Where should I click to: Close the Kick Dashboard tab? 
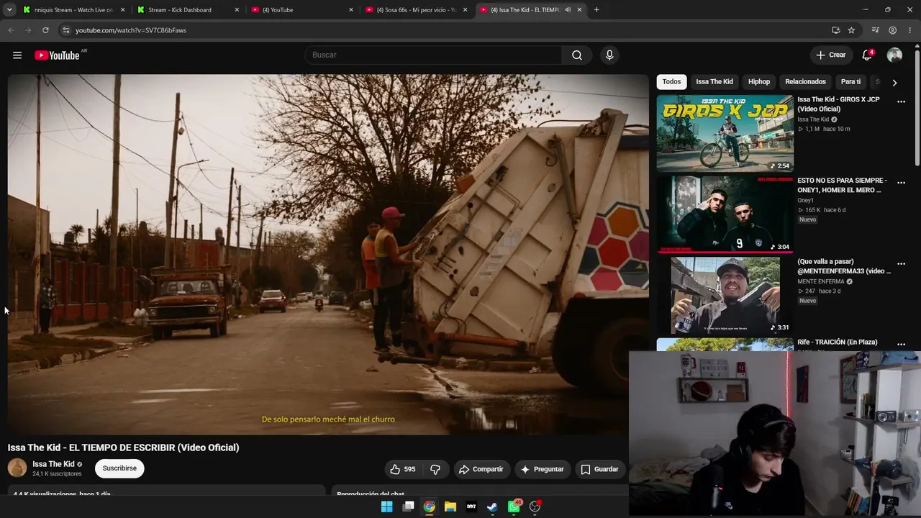pyautogui.click(x=237, y=10)
